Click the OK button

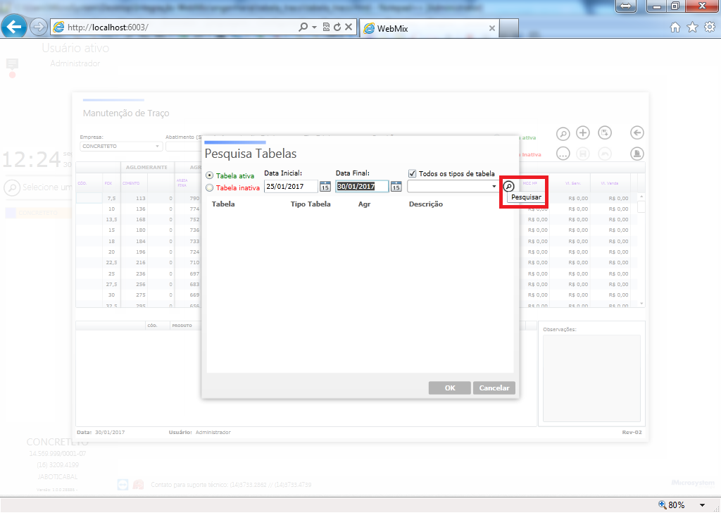tap(450, 388)
